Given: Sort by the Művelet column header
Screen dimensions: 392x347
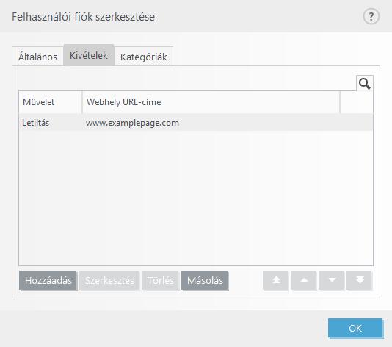Looking at the screenshot, I should coord(51,102).
